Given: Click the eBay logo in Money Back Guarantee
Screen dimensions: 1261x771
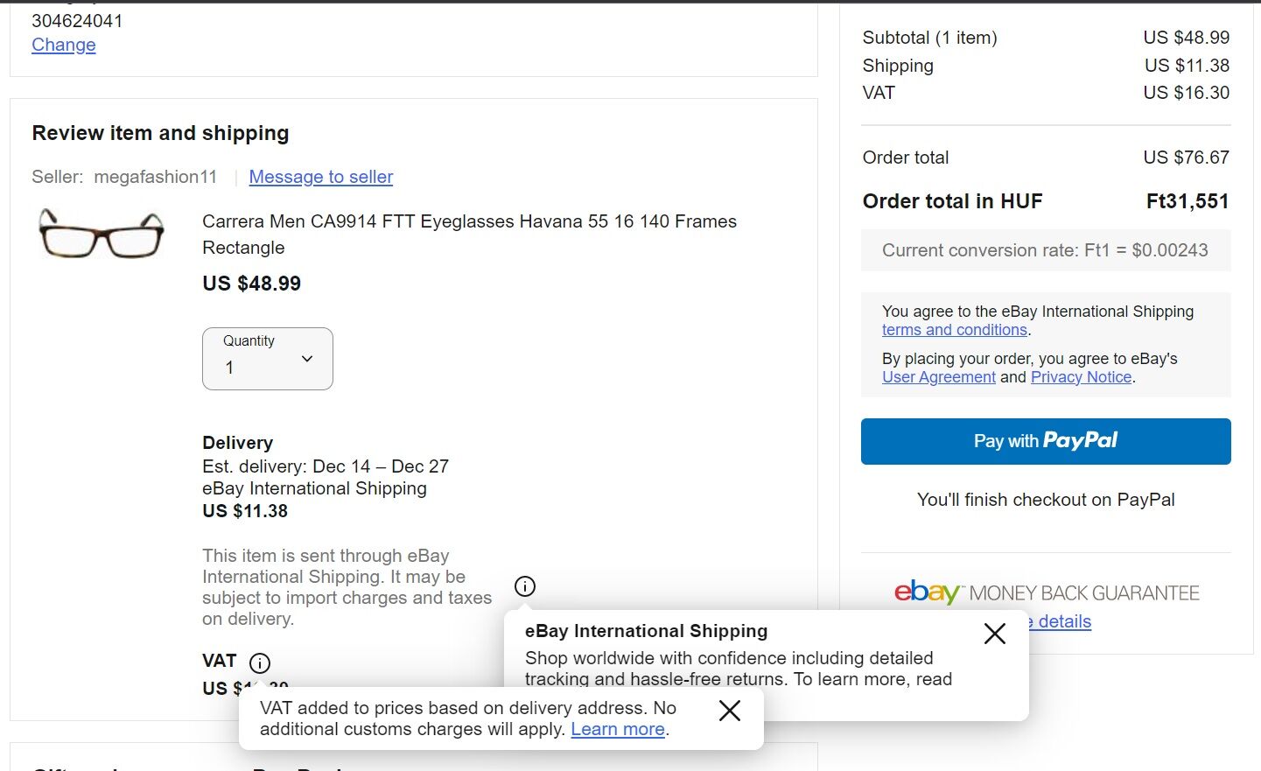Looking at the screenshot, I should pyautogui.click(x=927, y=592).
